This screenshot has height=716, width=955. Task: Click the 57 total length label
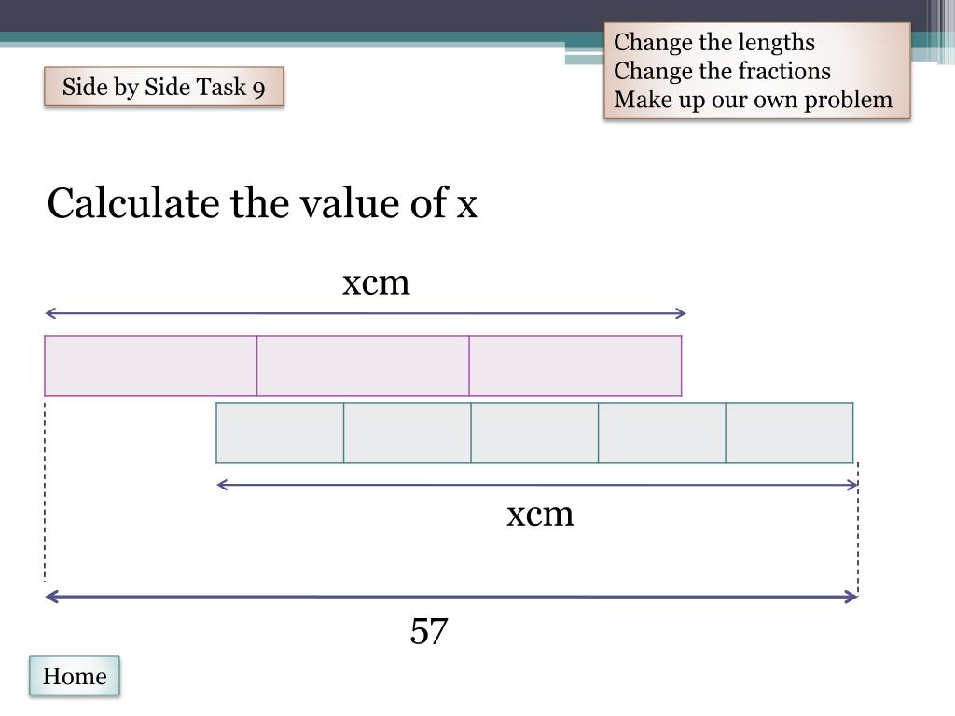(x=429, y=631)
